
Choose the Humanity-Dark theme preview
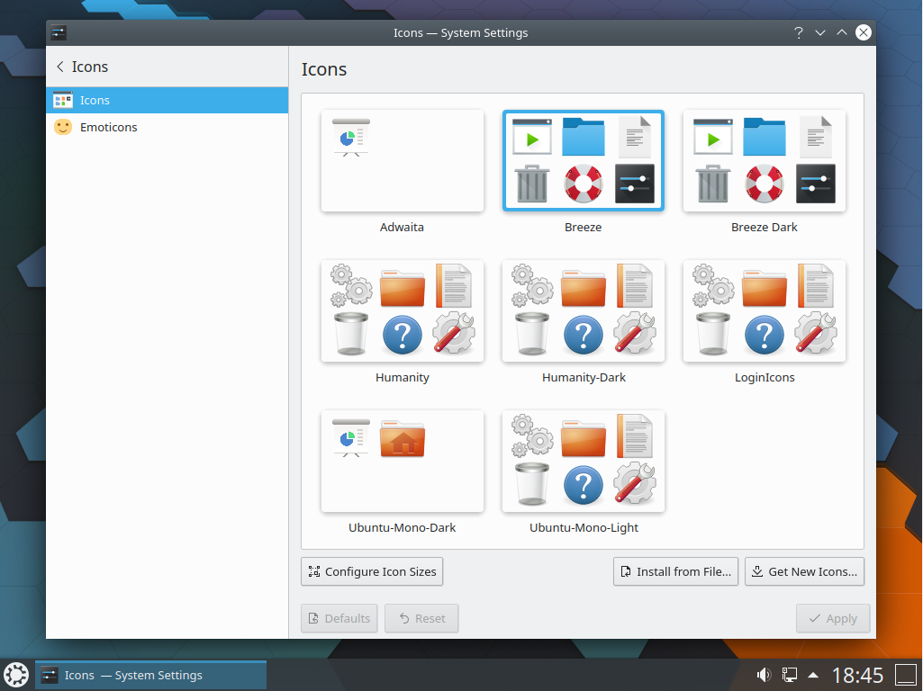pyautogui.click(x=584, y=310)
